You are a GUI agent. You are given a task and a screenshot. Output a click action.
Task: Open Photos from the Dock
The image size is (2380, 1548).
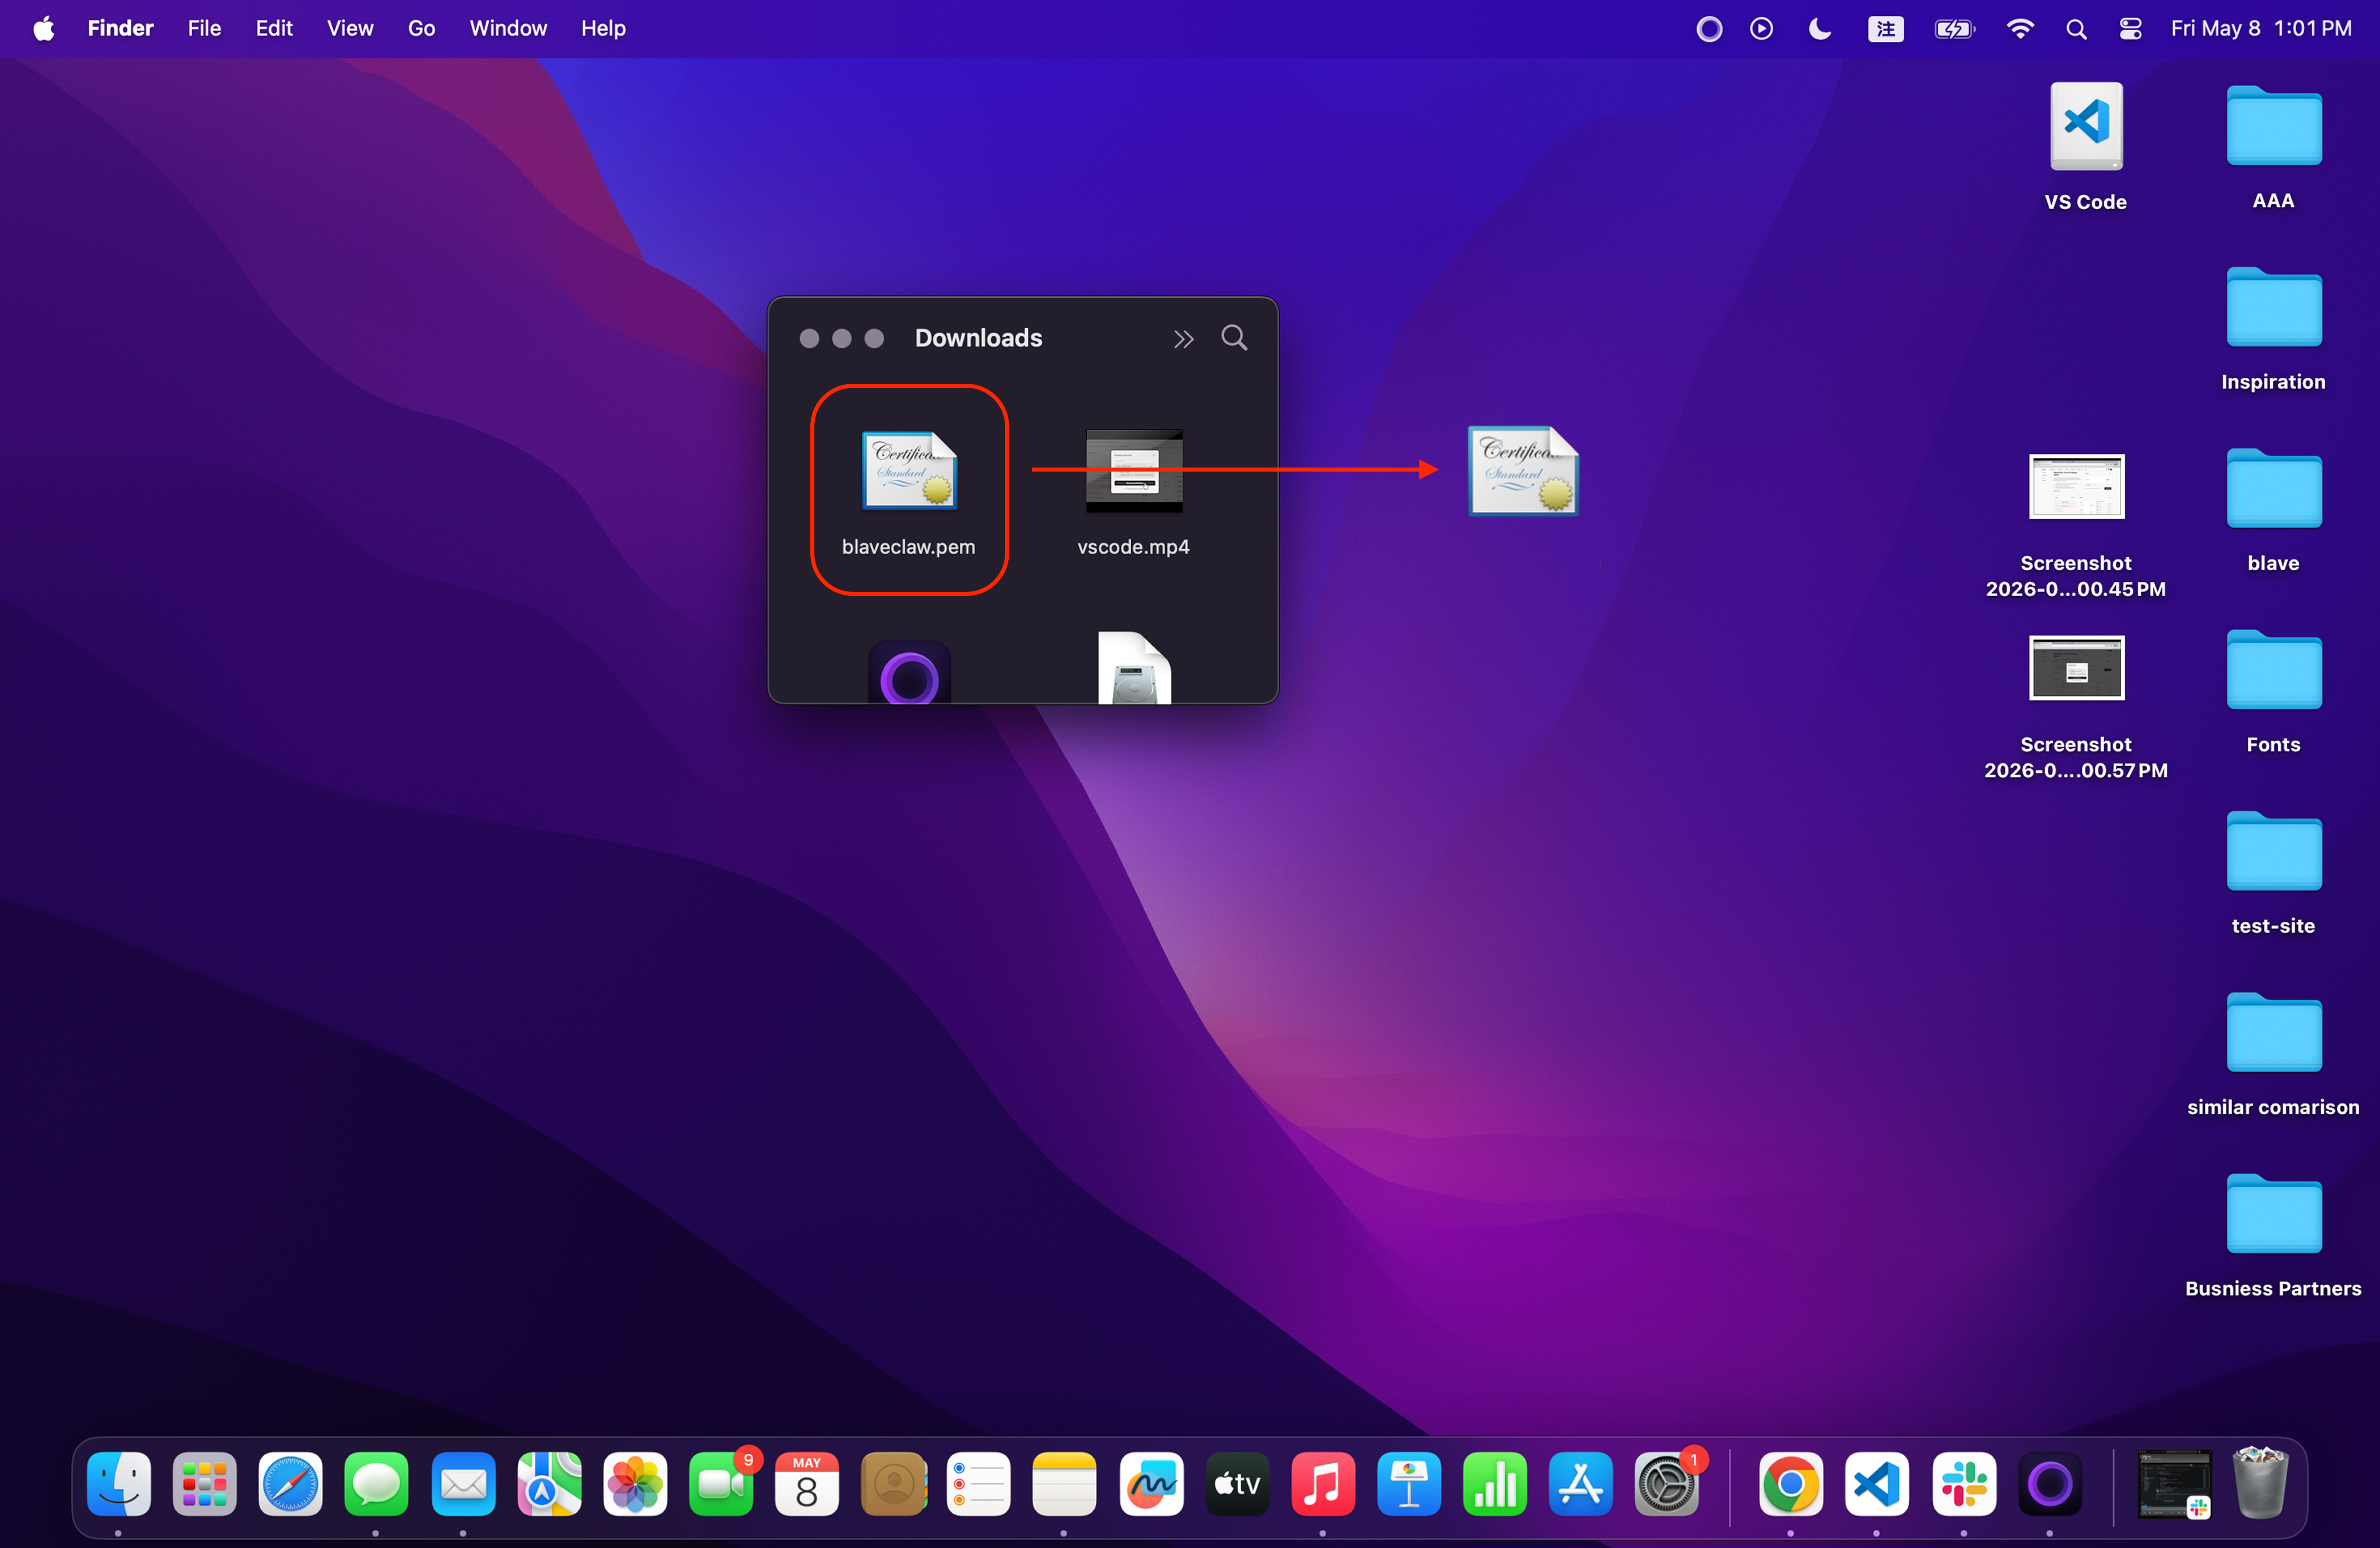point(635,1484)
